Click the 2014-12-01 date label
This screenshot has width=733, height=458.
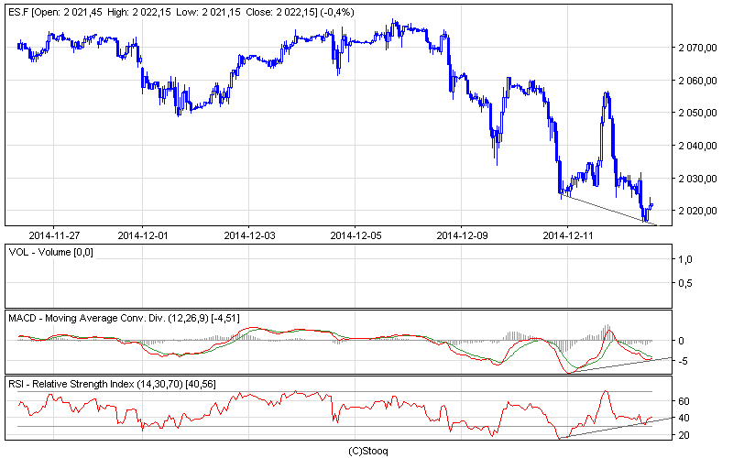(143, 235)
